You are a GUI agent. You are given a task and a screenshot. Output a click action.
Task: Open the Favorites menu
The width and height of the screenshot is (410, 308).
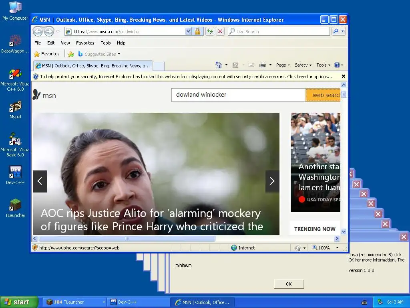(85, 43)
